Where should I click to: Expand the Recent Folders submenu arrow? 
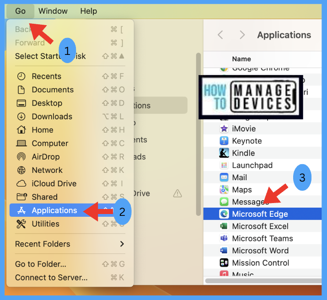point(122,244)
